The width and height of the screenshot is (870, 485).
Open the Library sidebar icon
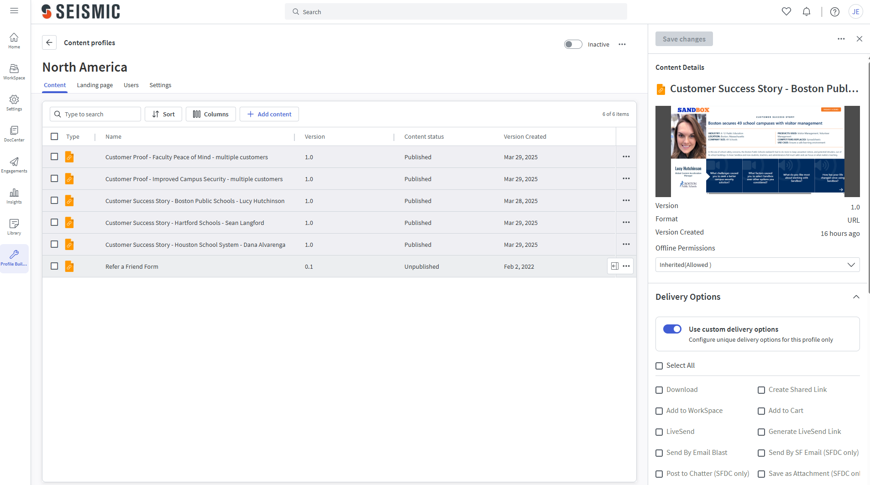14,227
